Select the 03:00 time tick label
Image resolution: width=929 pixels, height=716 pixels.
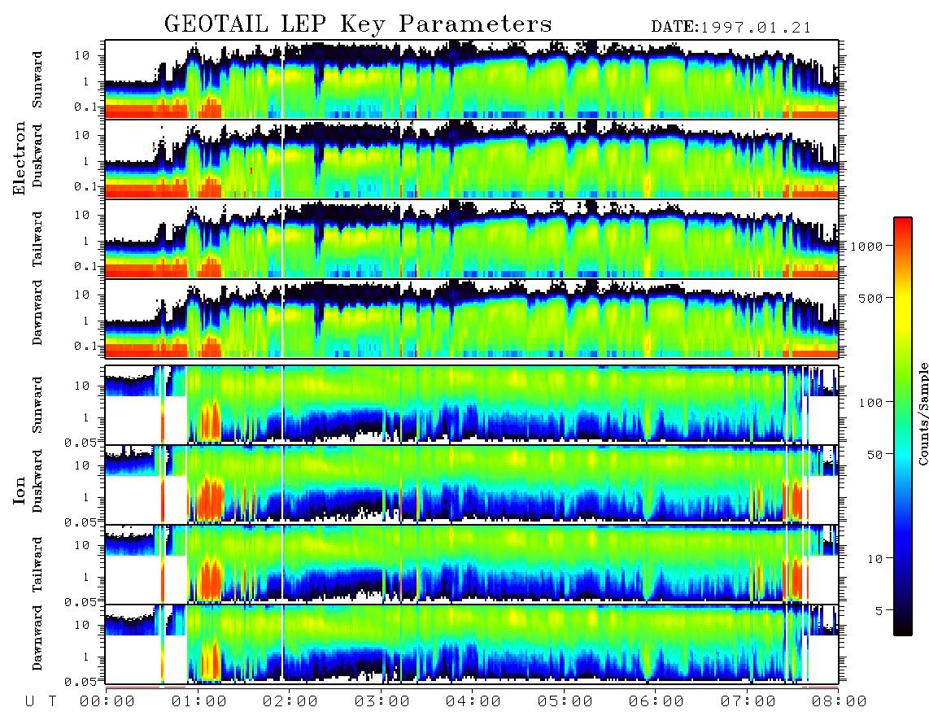click(x=382, y=701)
